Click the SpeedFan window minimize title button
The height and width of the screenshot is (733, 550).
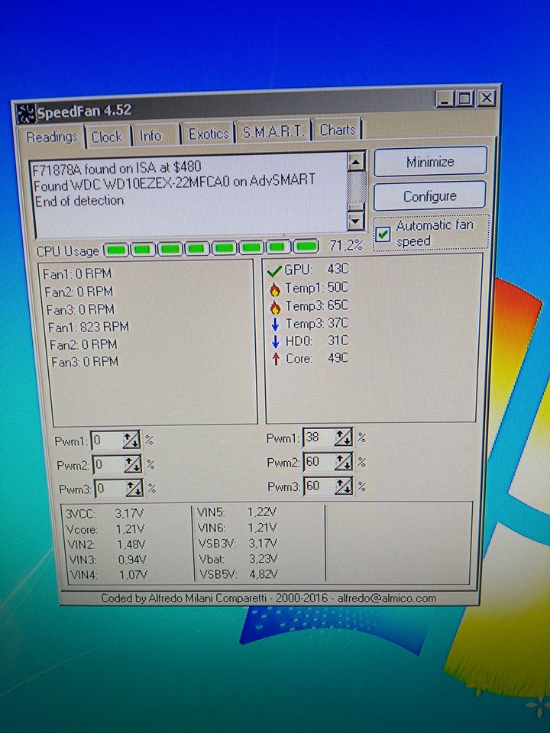(445, 99)
